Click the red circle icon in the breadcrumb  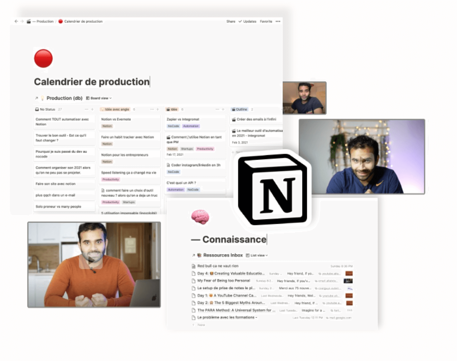coord(60,21)
